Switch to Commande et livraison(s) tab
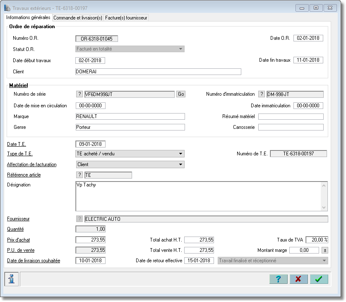The width and height of the screenshot is (346, 302). [x=78, y=18]
